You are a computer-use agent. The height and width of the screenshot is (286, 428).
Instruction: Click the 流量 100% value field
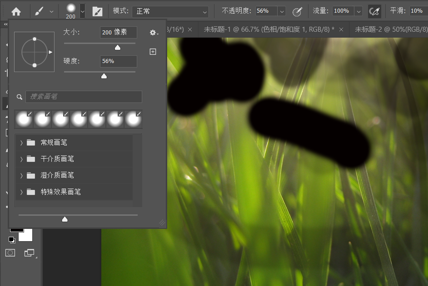coord(343,11)
